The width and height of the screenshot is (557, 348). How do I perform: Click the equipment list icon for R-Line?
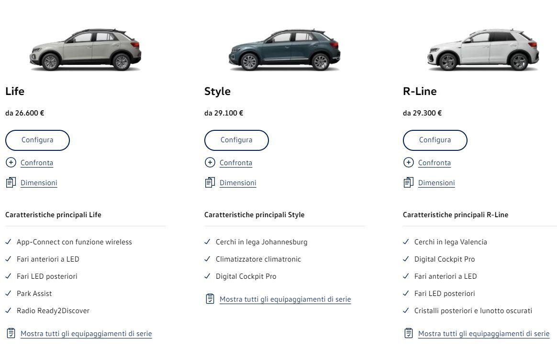408,333
